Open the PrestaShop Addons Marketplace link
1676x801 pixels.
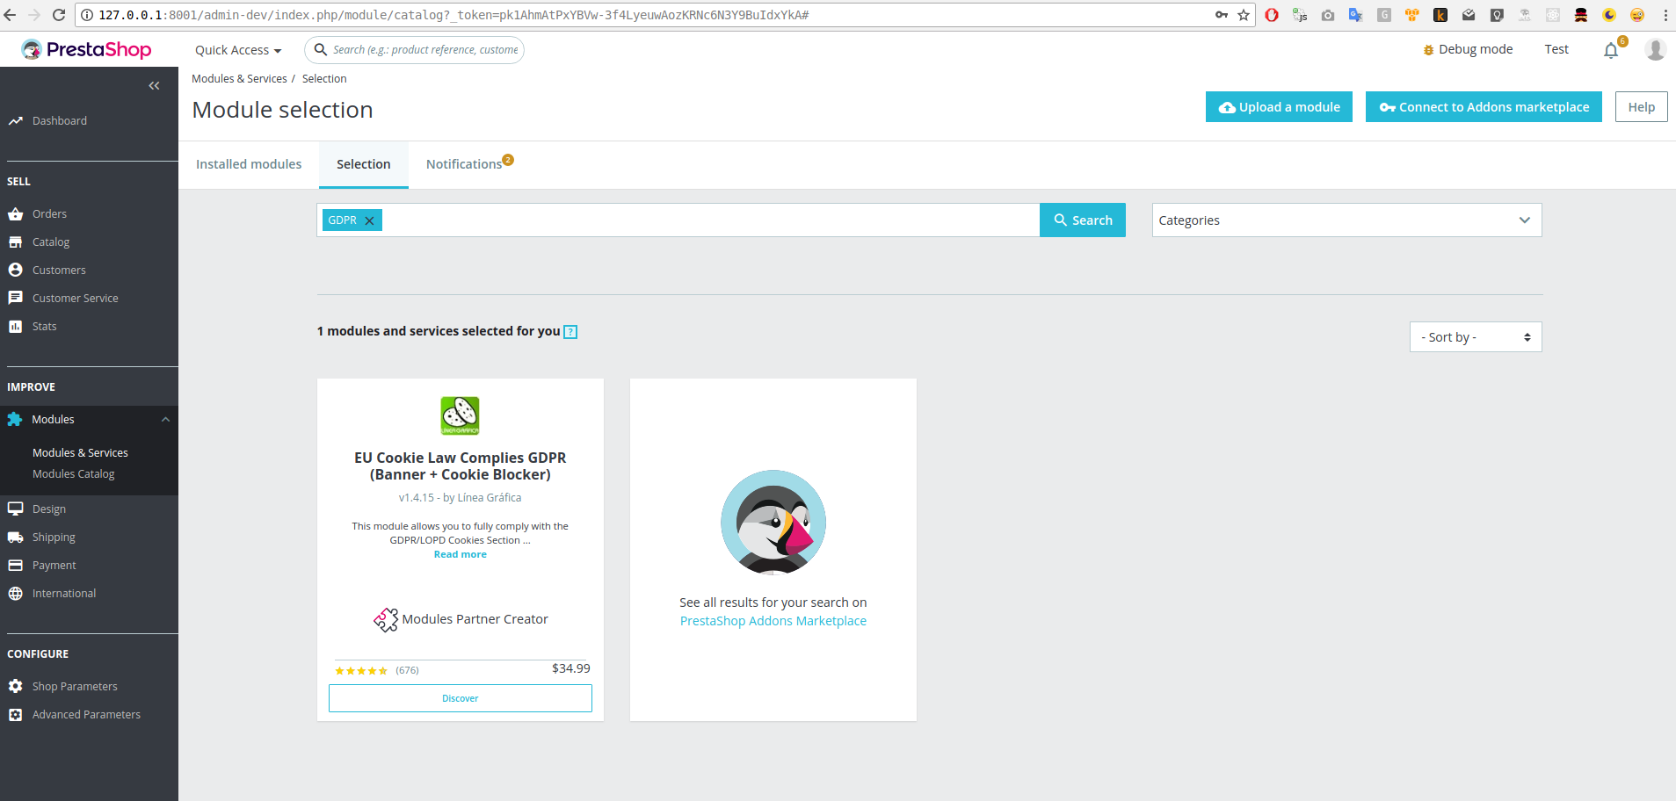pyautogui.click(x=773, y=621)
